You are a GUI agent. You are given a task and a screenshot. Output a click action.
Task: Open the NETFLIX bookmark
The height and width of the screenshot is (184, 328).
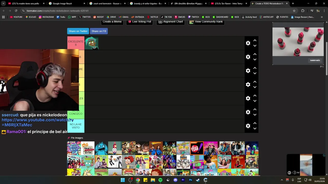click(x=152, y=17)
